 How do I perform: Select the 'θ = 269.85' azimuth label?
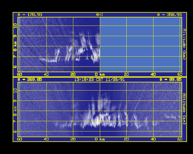[x=30, y=79]
